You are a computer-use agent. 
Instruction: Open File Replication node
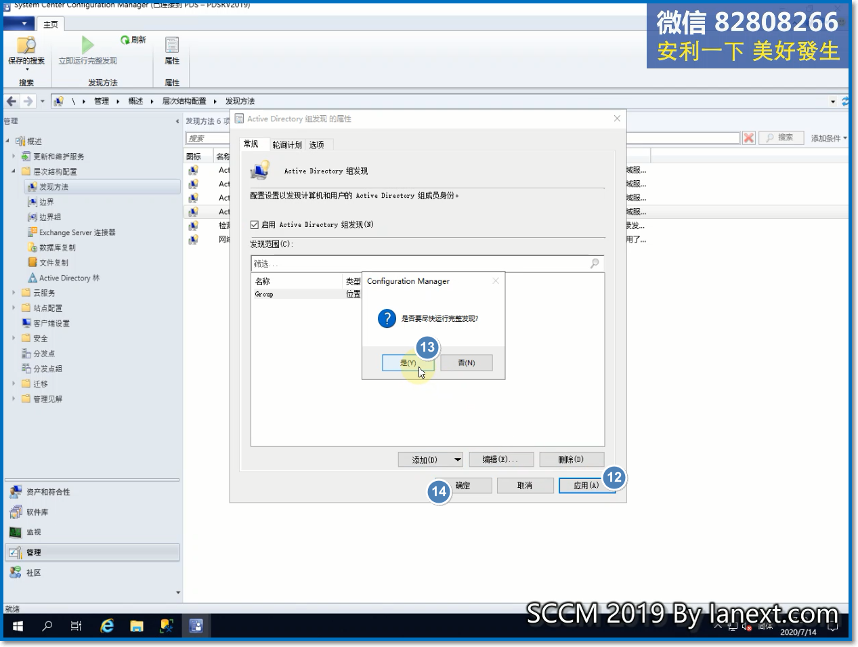pyautogui.click(x=53, y=263)
